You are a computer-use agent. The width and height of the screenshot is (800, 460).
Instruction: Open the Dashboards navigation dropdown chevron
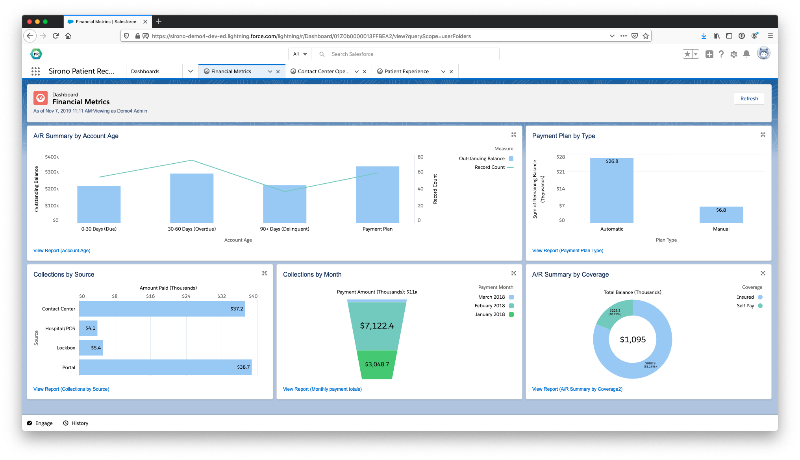[x=191, y=71]
